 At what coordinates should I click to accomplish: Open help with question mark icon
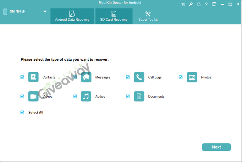206,4
